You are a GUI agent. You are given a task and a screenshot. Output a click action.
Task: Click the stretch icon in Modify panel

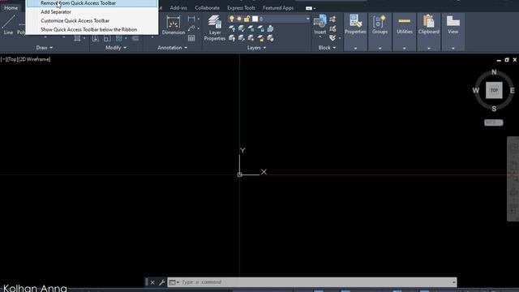pyautogui.click(x=96, y=38)
